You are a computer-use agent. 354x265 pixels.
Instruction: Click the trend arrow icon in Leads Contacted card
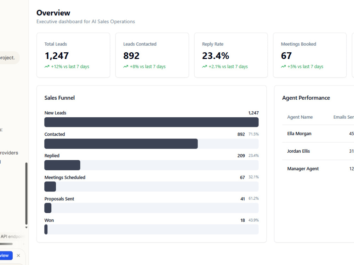tap(126, 66)
